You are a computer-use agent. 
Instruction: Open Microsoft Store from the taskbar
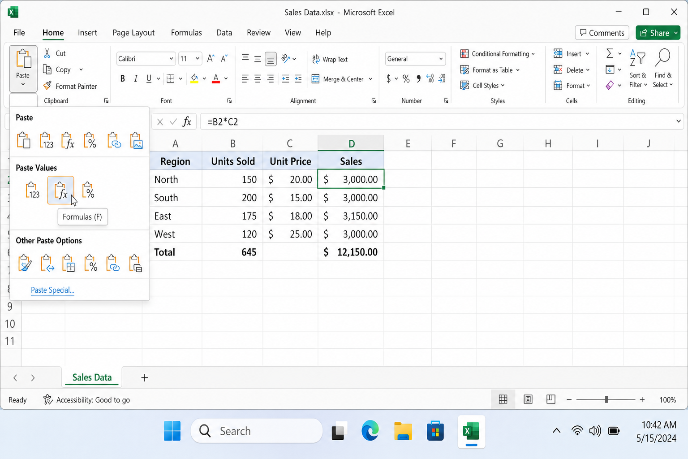(435, 431)
